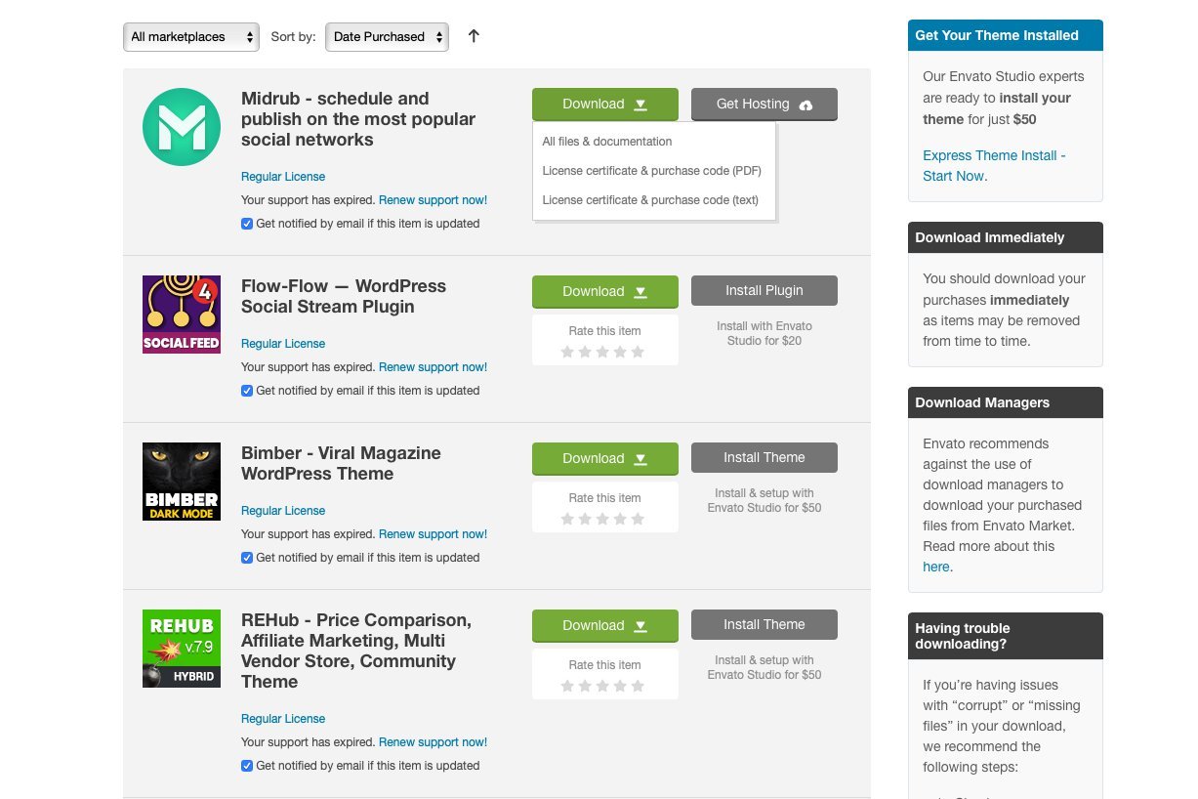Click 'Download Immediately' heading
This screenshot has width=1198, height=799.
(990, 237)
